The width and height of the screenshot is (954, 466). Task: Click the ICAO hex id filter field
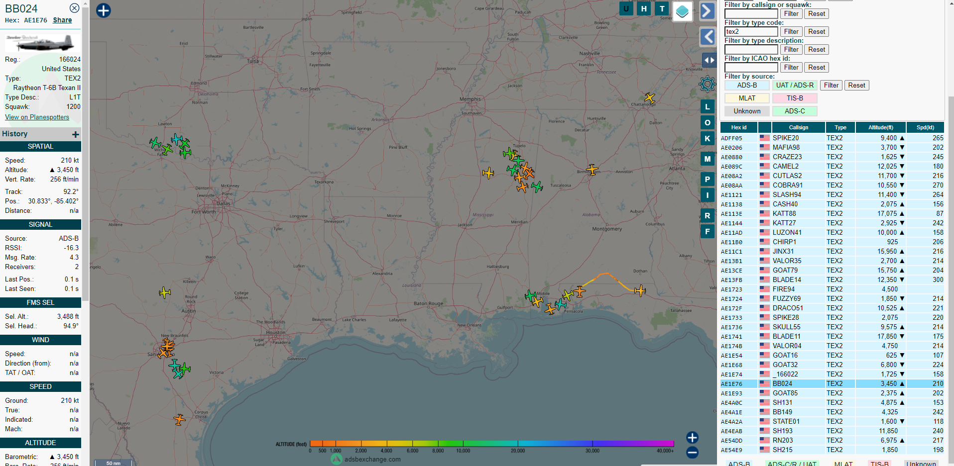[x=751, y=68]
